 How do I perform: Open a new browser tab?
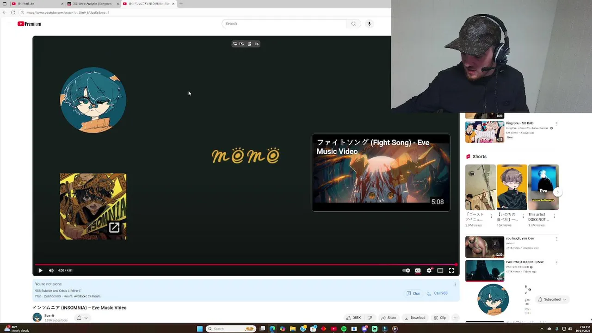181,4
